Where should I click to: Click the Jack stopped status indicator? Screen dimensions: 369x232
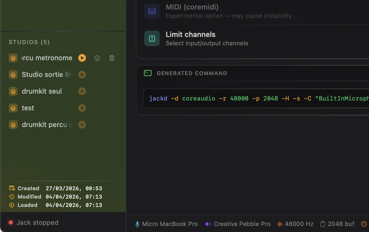(33, 222)
